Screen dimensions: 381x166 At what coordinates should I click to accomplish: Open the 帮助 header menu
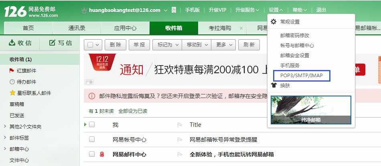[x=299, y=10]
